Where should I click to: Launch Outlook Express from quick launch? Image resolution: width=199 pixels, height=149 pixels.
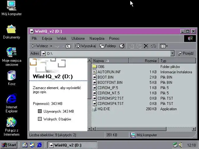tap(32, 145)
